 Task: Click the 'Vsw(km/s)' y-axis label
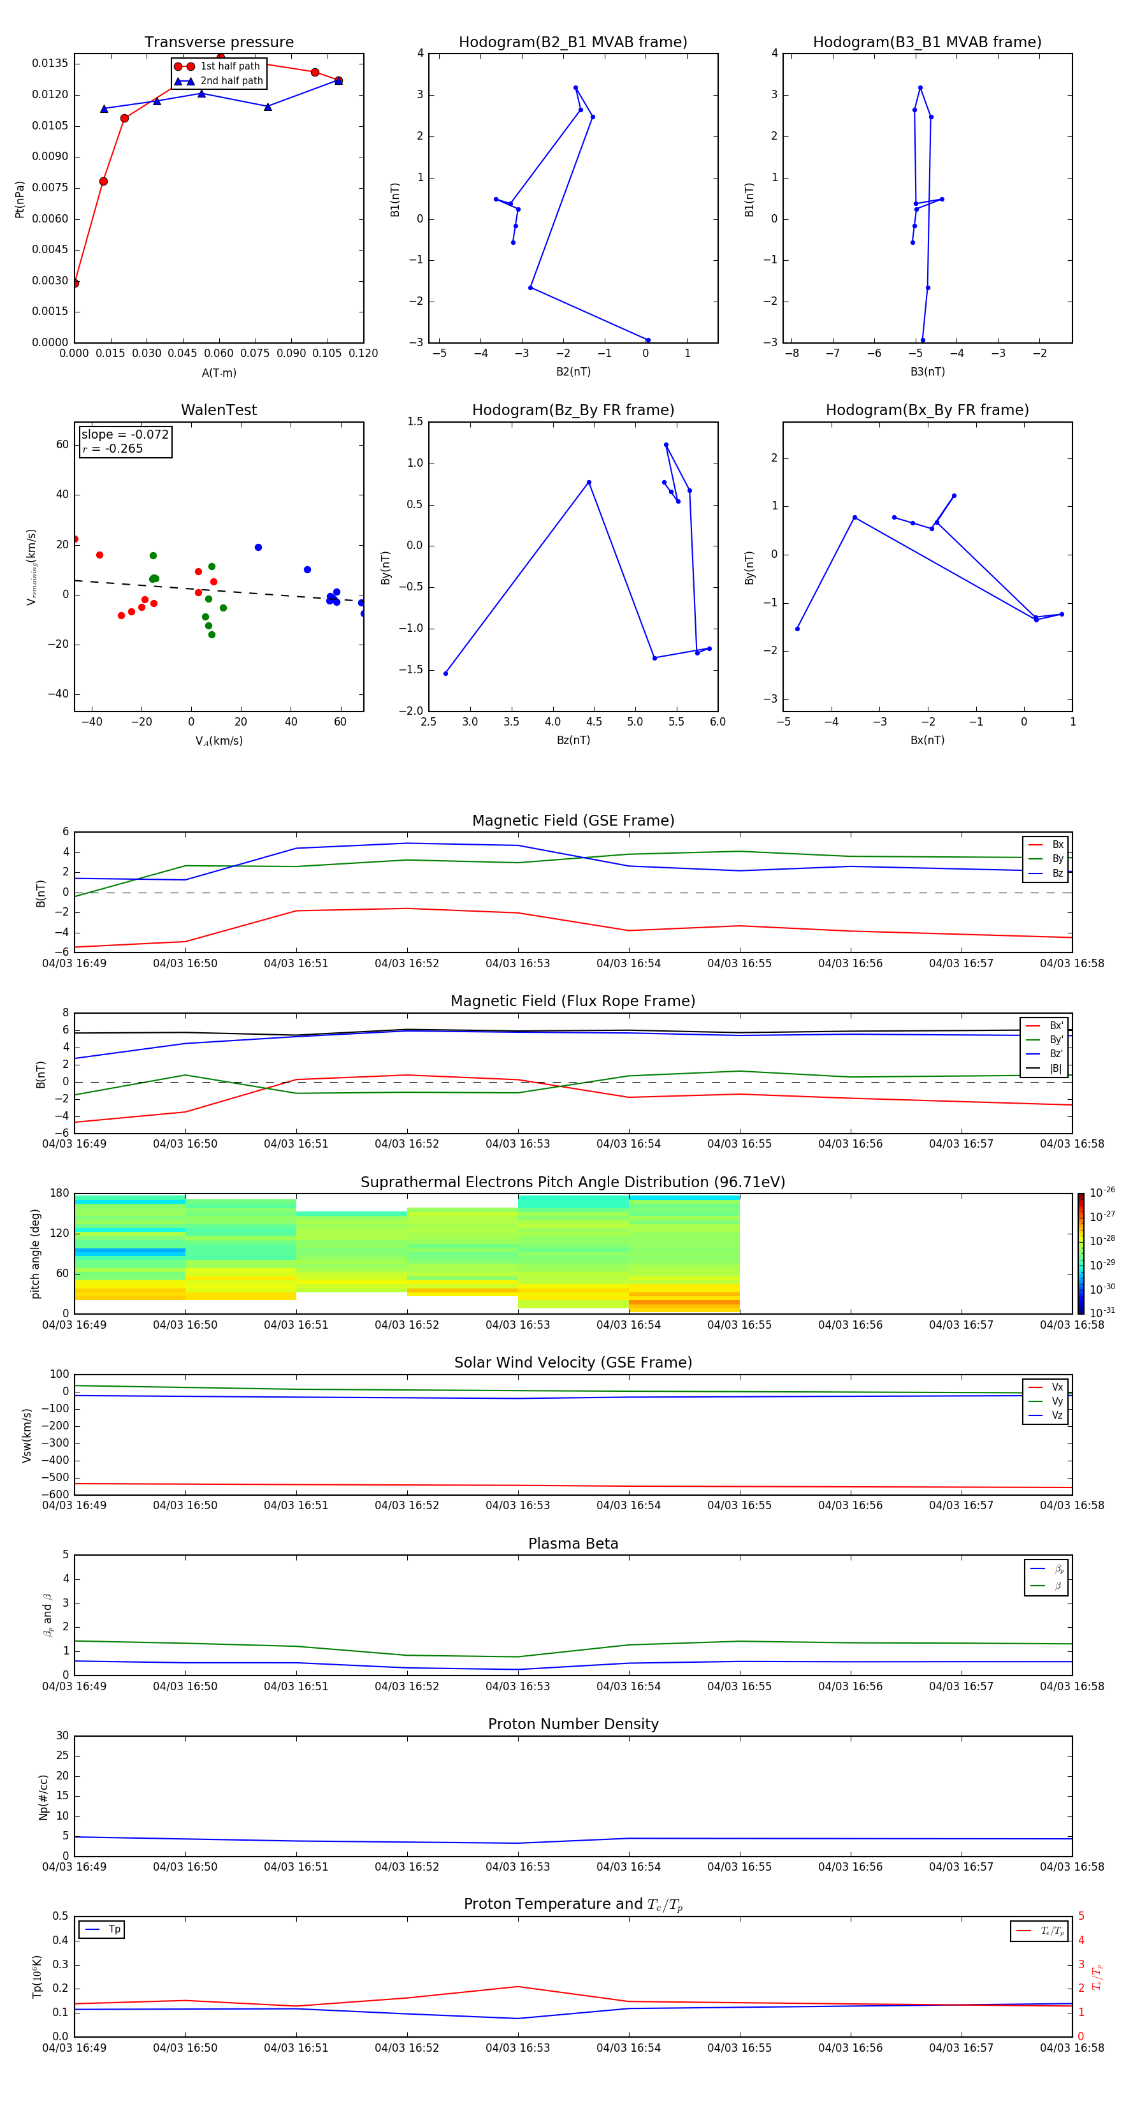click(27, 1435)
